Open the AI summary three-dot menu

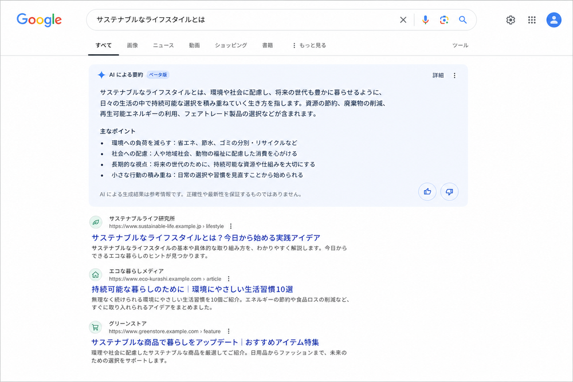coord(454,75)
